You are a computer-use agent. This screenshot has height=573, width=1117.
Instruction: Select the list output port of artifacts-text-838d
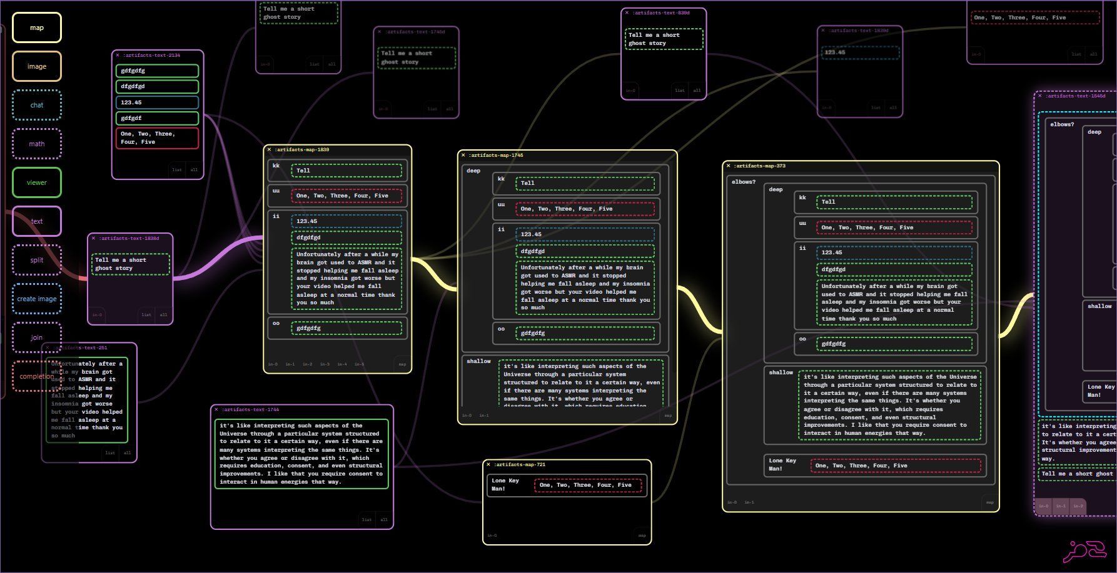[x=680, y=91]
